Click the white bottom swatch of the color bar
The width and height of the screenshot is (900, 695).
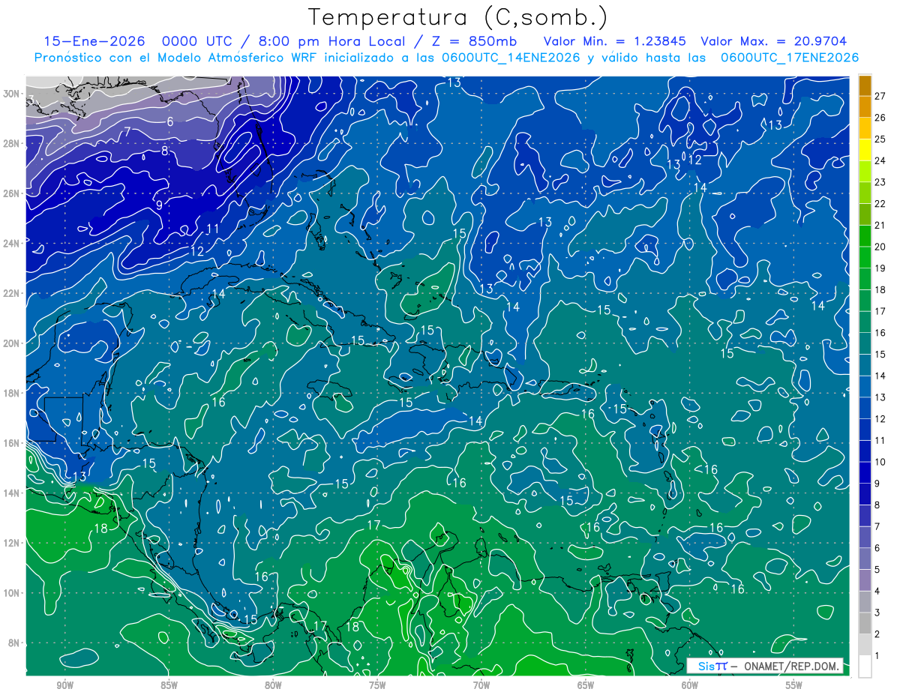point(865,666)
